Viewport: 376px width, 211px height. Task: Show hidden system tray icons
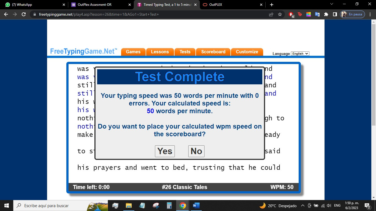[x=303, y=206]
